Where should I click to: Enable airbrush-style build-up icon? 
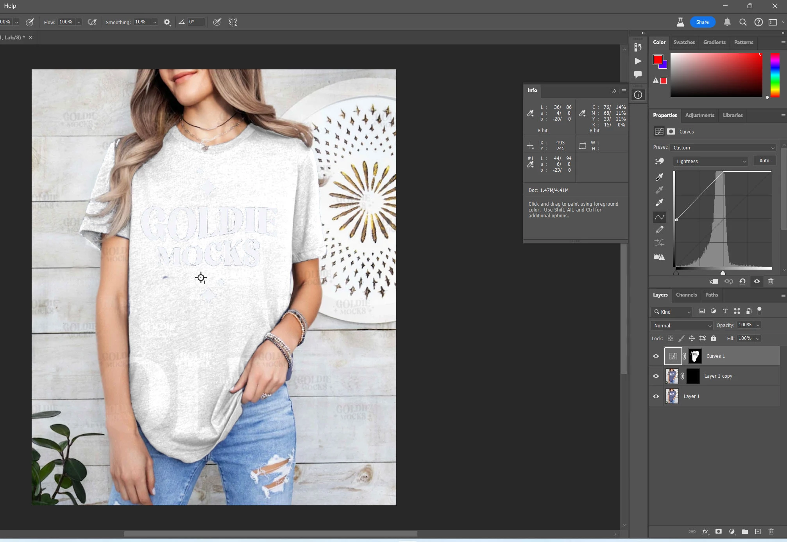pyautogui.click(x=92, y=22)
